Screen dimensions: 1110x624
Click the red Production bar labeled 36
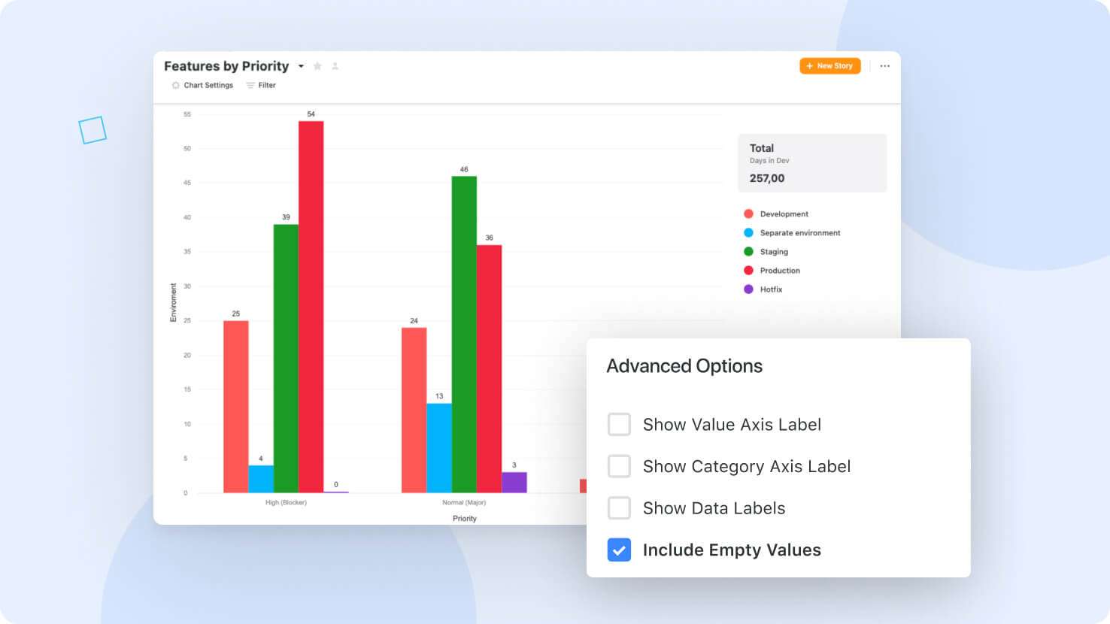489,369
